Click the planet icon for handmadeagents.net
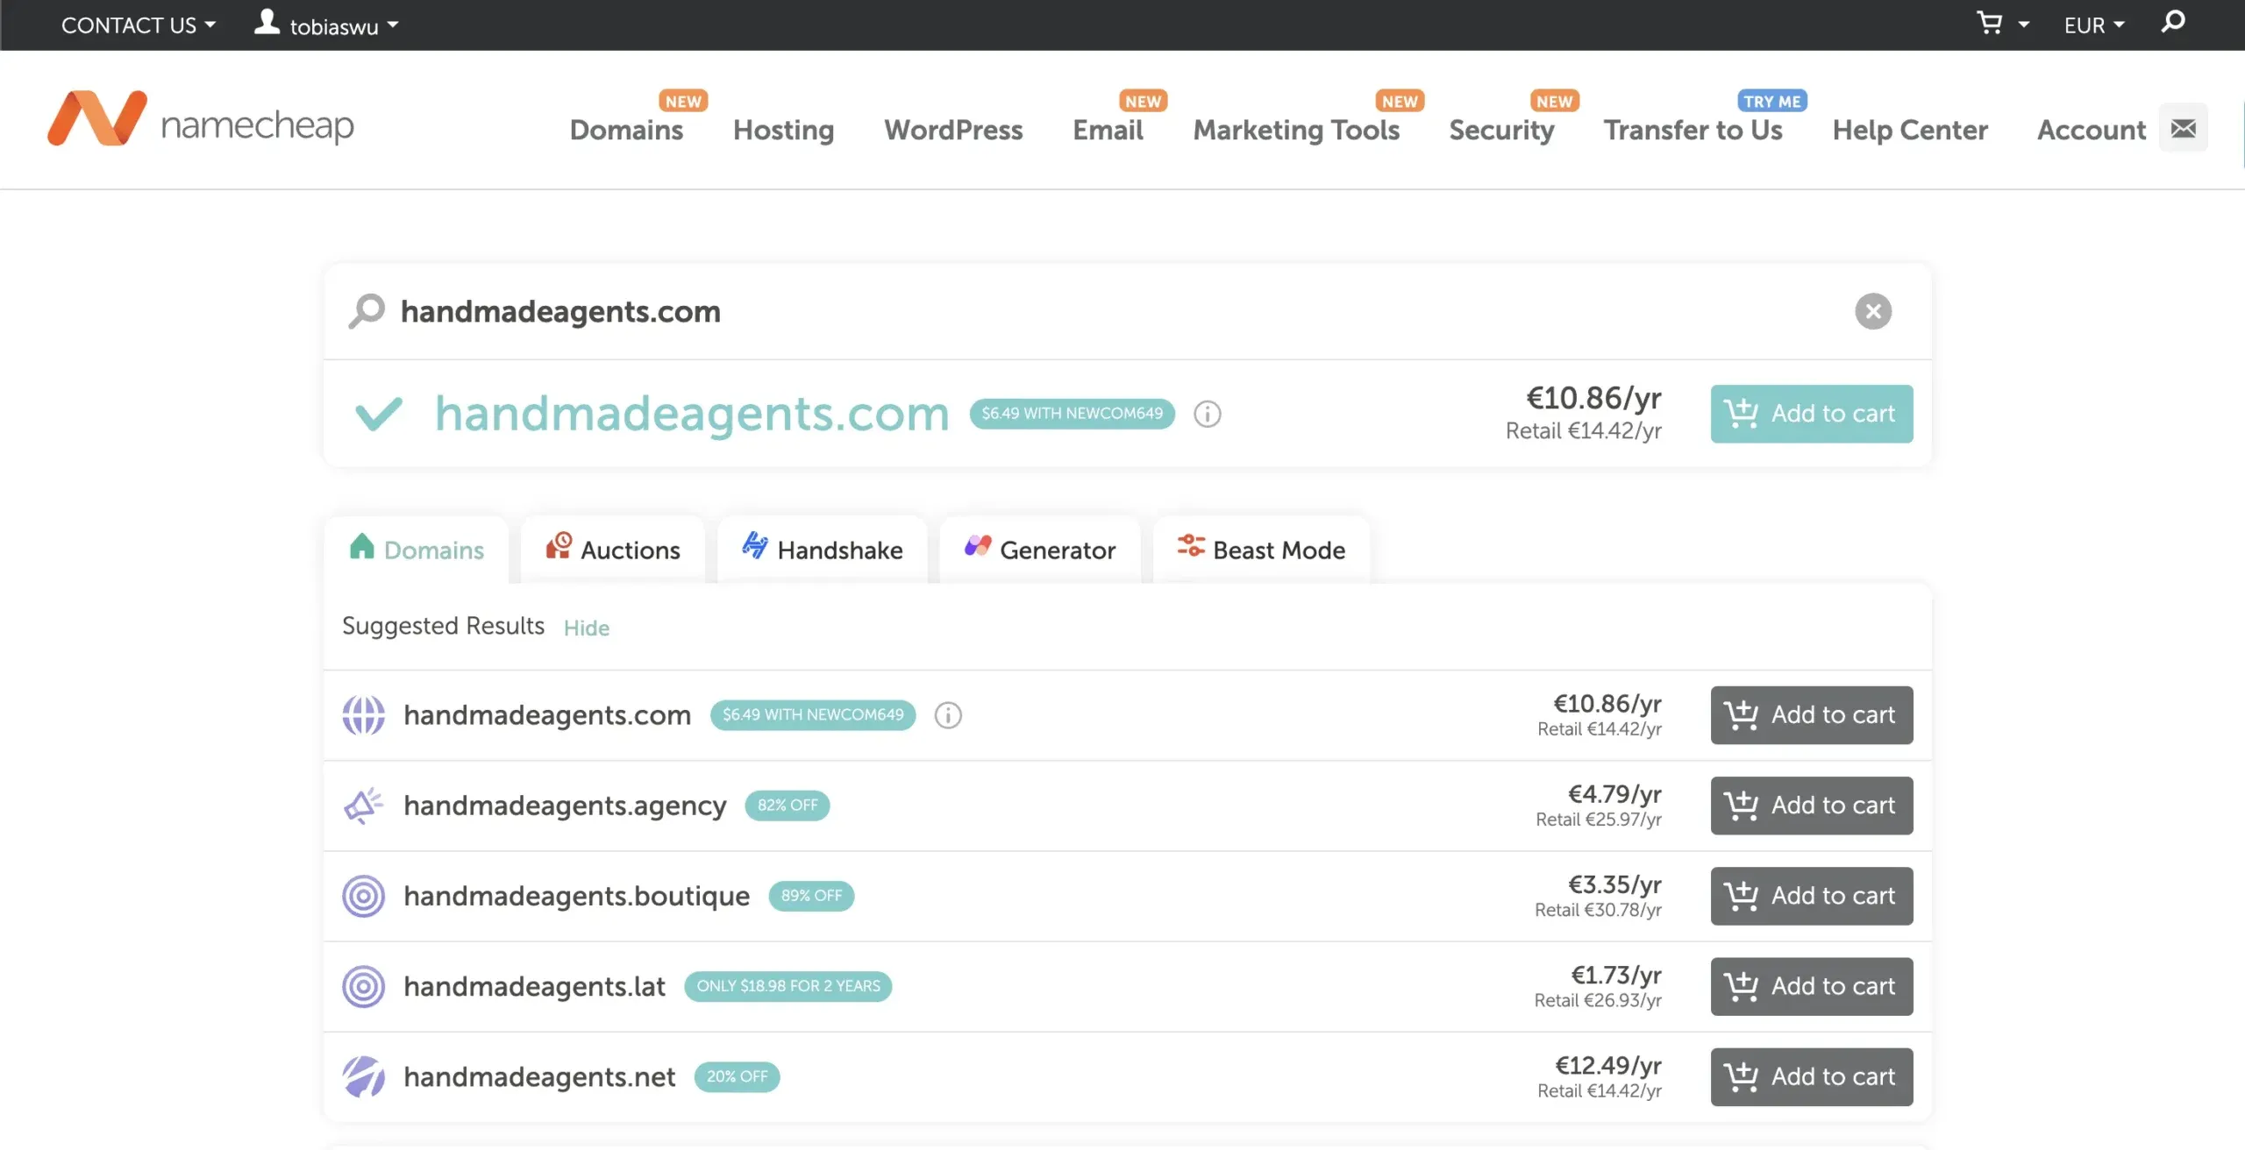The image size is (2245, 1150). coord(363,1076)
